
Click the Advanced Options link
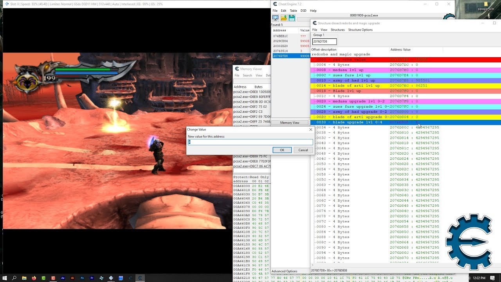[x=285, y=271]
